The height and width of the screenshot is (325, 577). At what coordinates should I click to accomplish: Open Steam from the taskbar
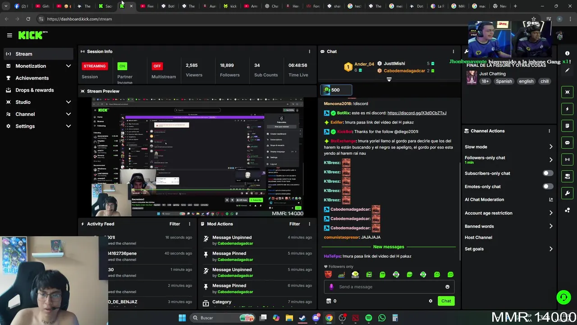[302, 318]
